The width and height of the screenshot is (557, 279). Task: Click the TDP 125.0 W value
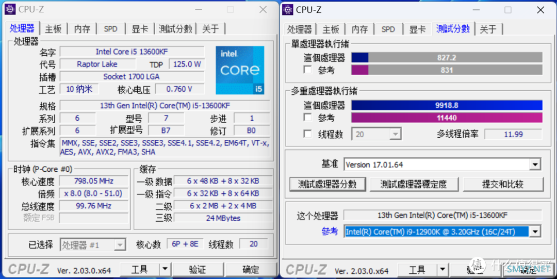click(x=187, y=64)
